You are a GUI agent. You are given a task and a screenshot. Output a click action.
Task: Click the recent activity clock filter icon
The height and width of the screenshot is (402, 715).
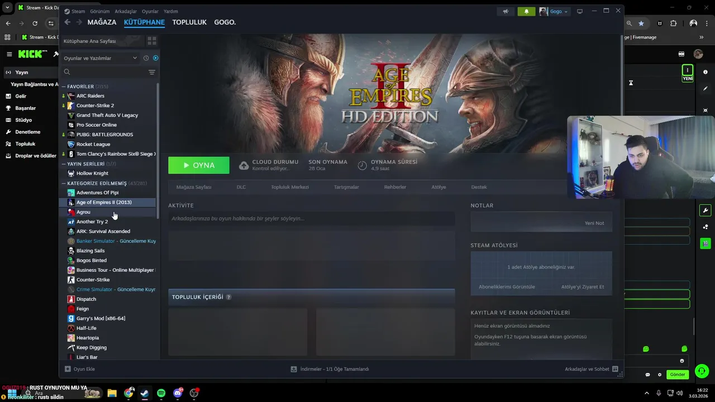tap(146, 58)
